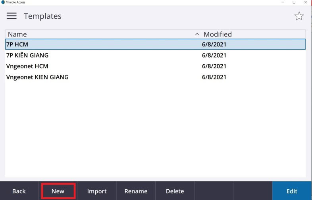Click the modified date of 7P HCM
The height and width of the screenshot is (200, 312).
pyautogui.click(x=214, y=44)
